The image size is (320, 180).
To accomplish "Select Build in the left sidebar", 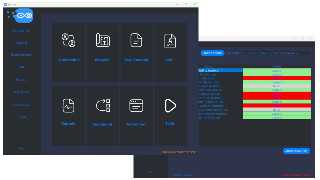I will tap(21, 117).
